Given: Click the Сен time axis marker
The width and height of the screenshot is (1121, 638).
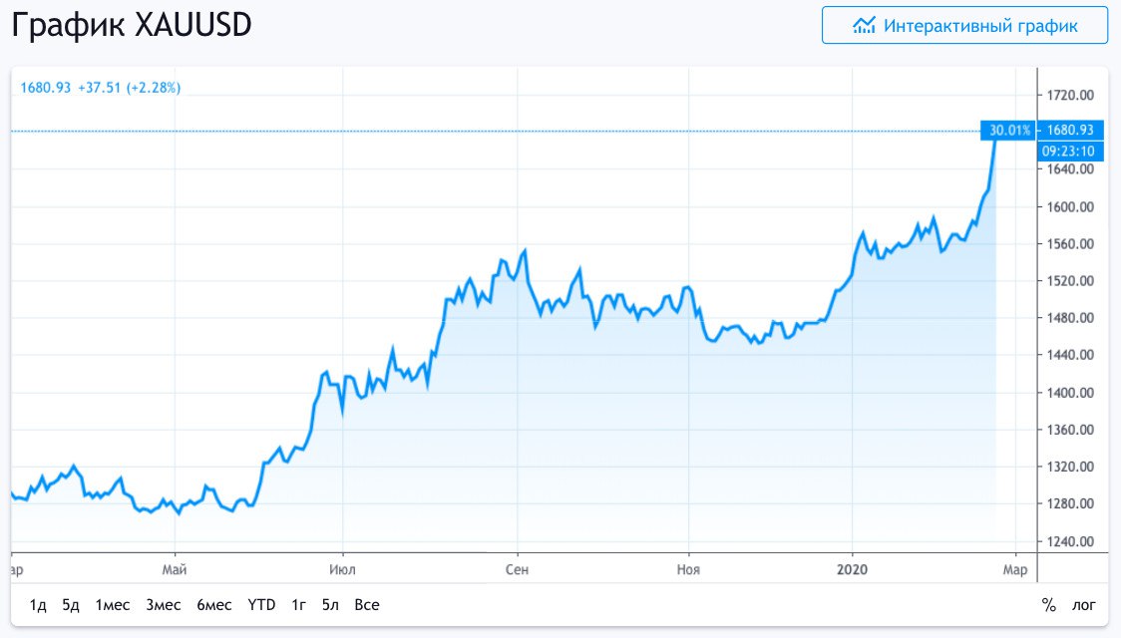Looking at the screenshot, I should click(x=517, y=569).
